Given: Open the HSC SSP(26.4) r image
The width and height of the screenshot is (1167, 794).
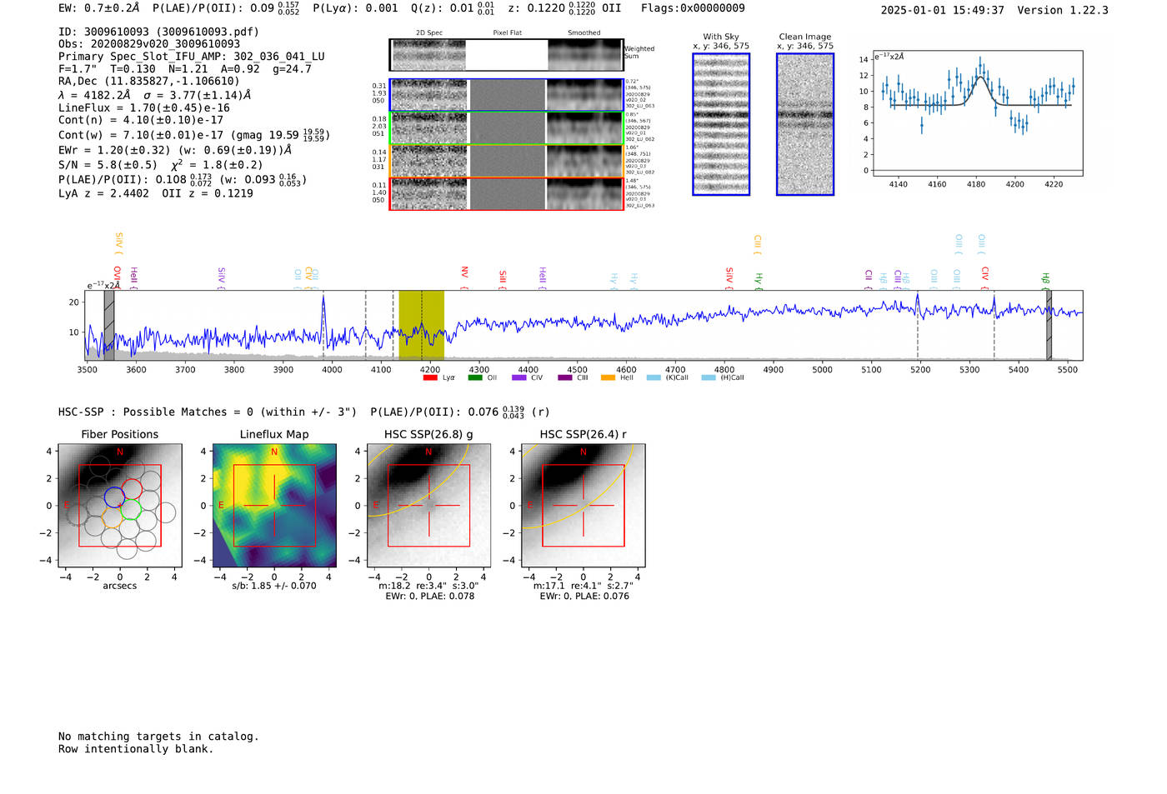Looking at the screenshot, I should click(583, 506).
